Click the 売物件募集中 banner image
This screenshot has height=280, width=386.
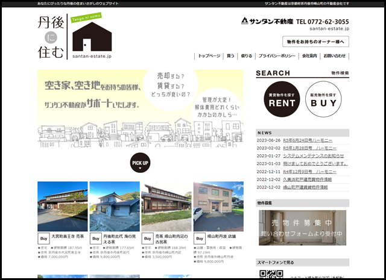pos(302,228)
